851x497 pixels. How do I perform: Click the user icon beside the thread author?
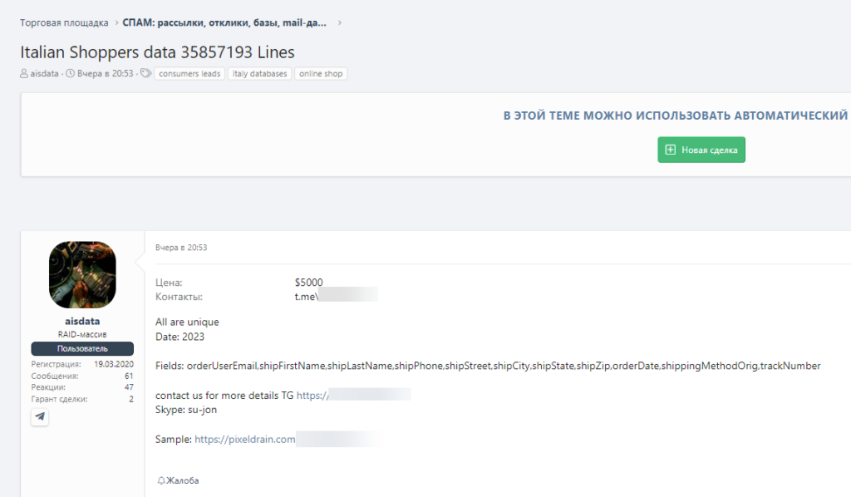pyautogui.click(x=24, y=73)
